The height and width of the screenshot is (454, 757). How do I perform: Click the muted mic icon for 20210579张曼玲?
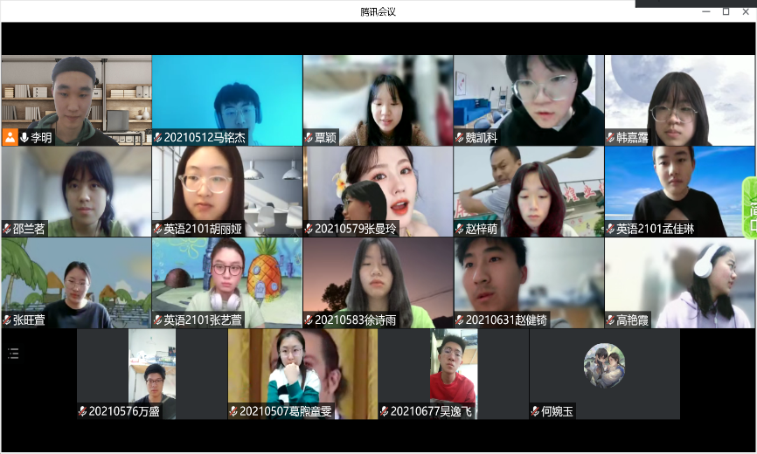[x=309, y=230]
